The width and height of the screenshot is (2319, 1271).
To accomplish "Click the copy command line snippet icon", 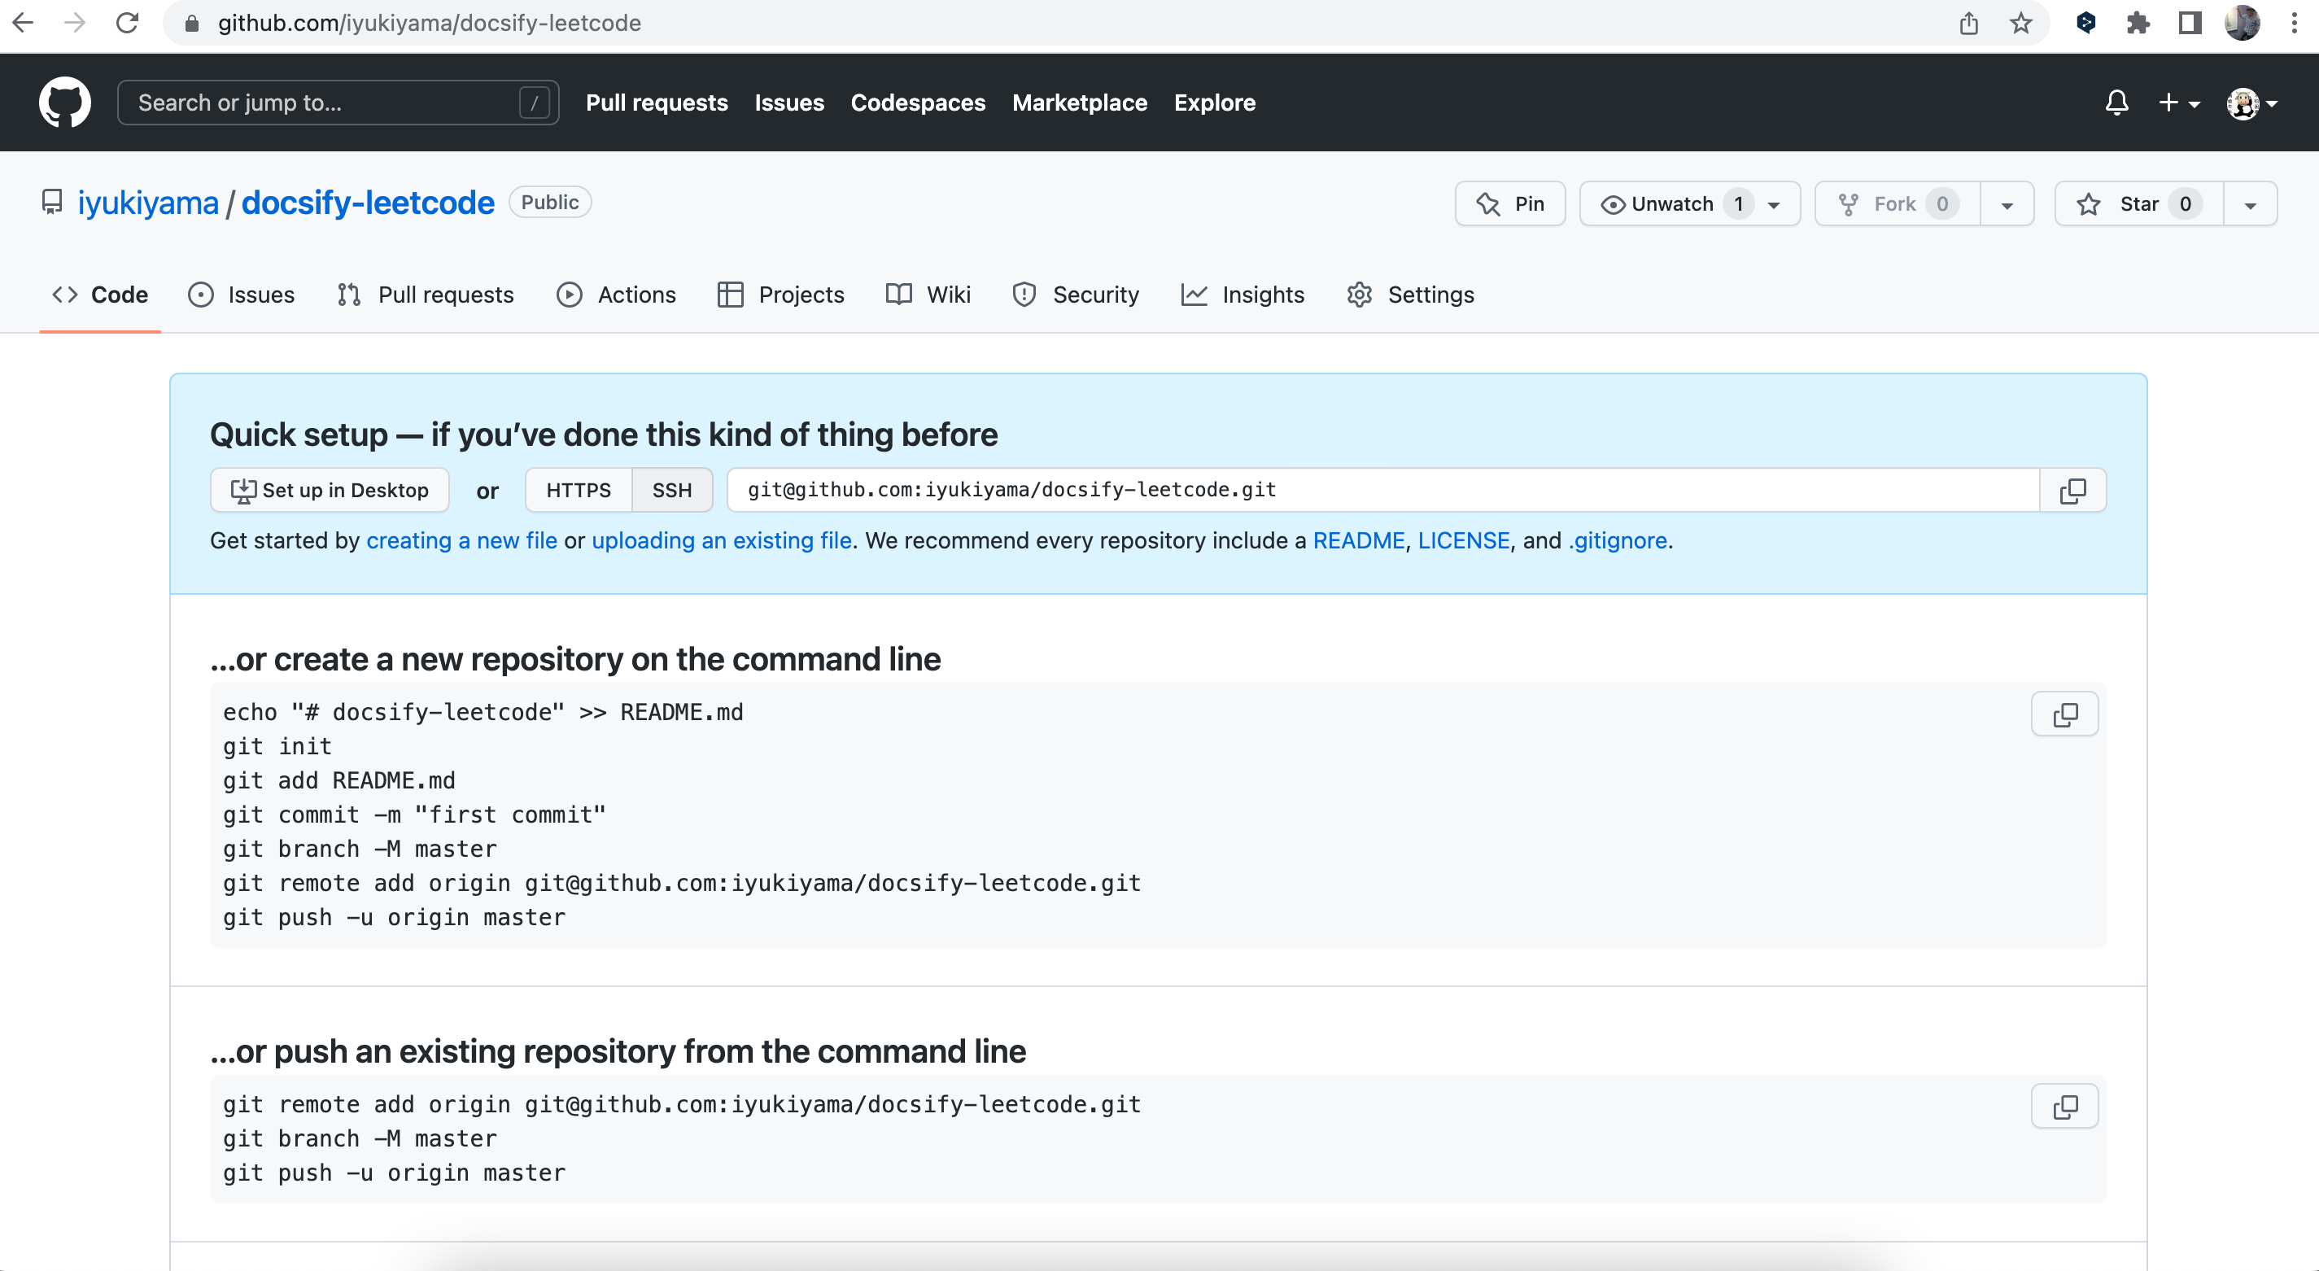I will tap(2065, 715).
